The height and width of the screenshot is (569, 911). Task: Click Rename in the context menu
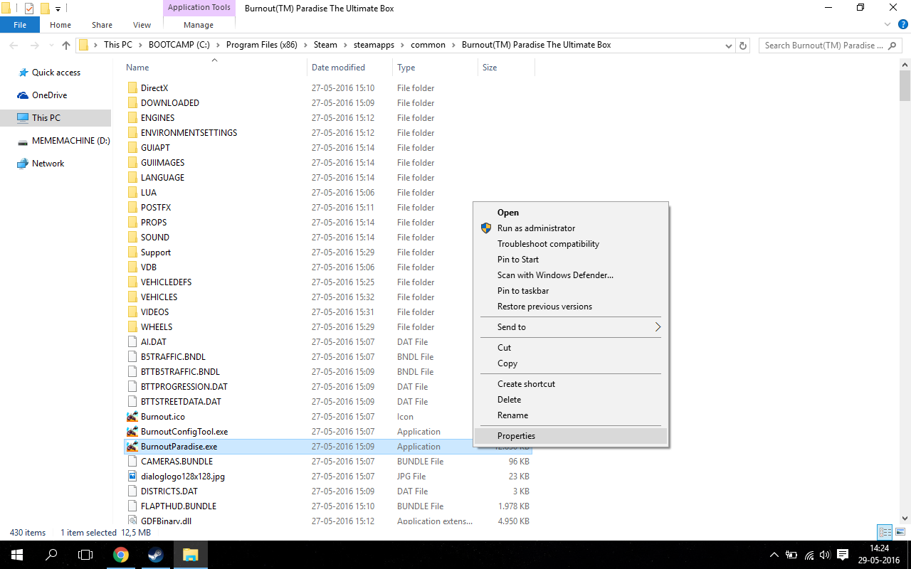[569, 415]
